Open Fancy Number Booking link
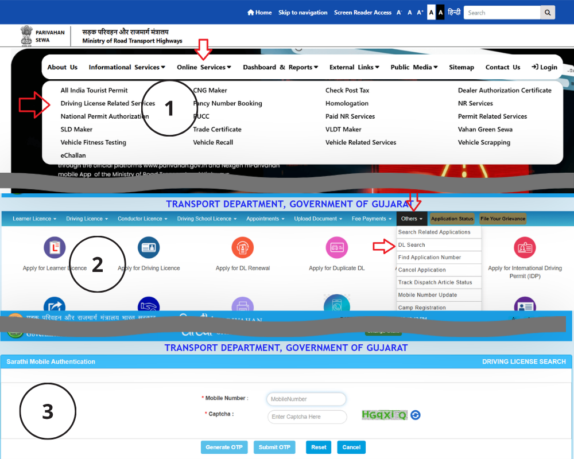 coord(227,103)
